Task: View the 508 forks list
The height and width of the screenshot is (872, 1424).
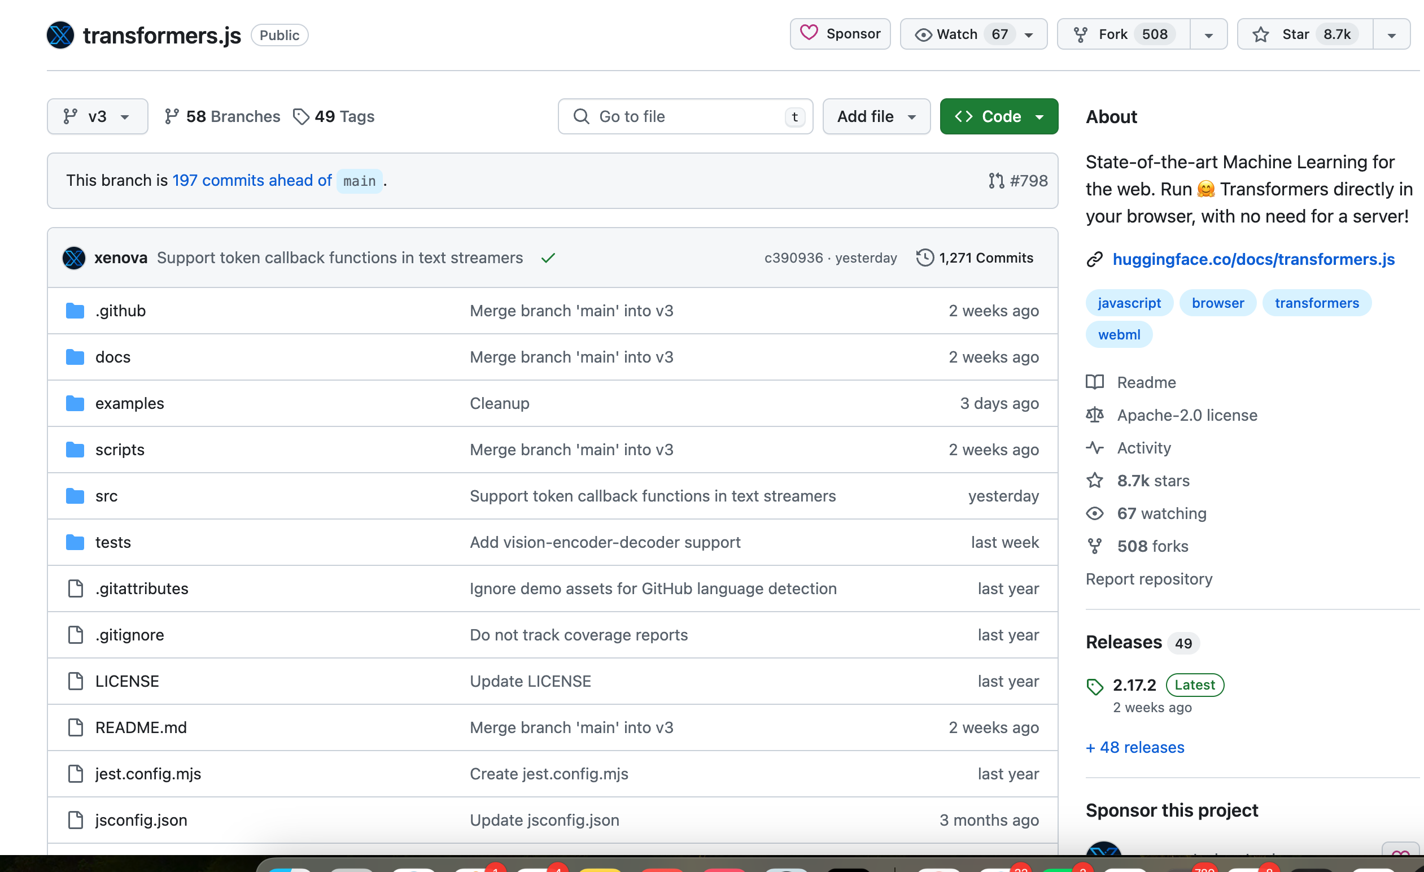Action: click(1137, 546)
